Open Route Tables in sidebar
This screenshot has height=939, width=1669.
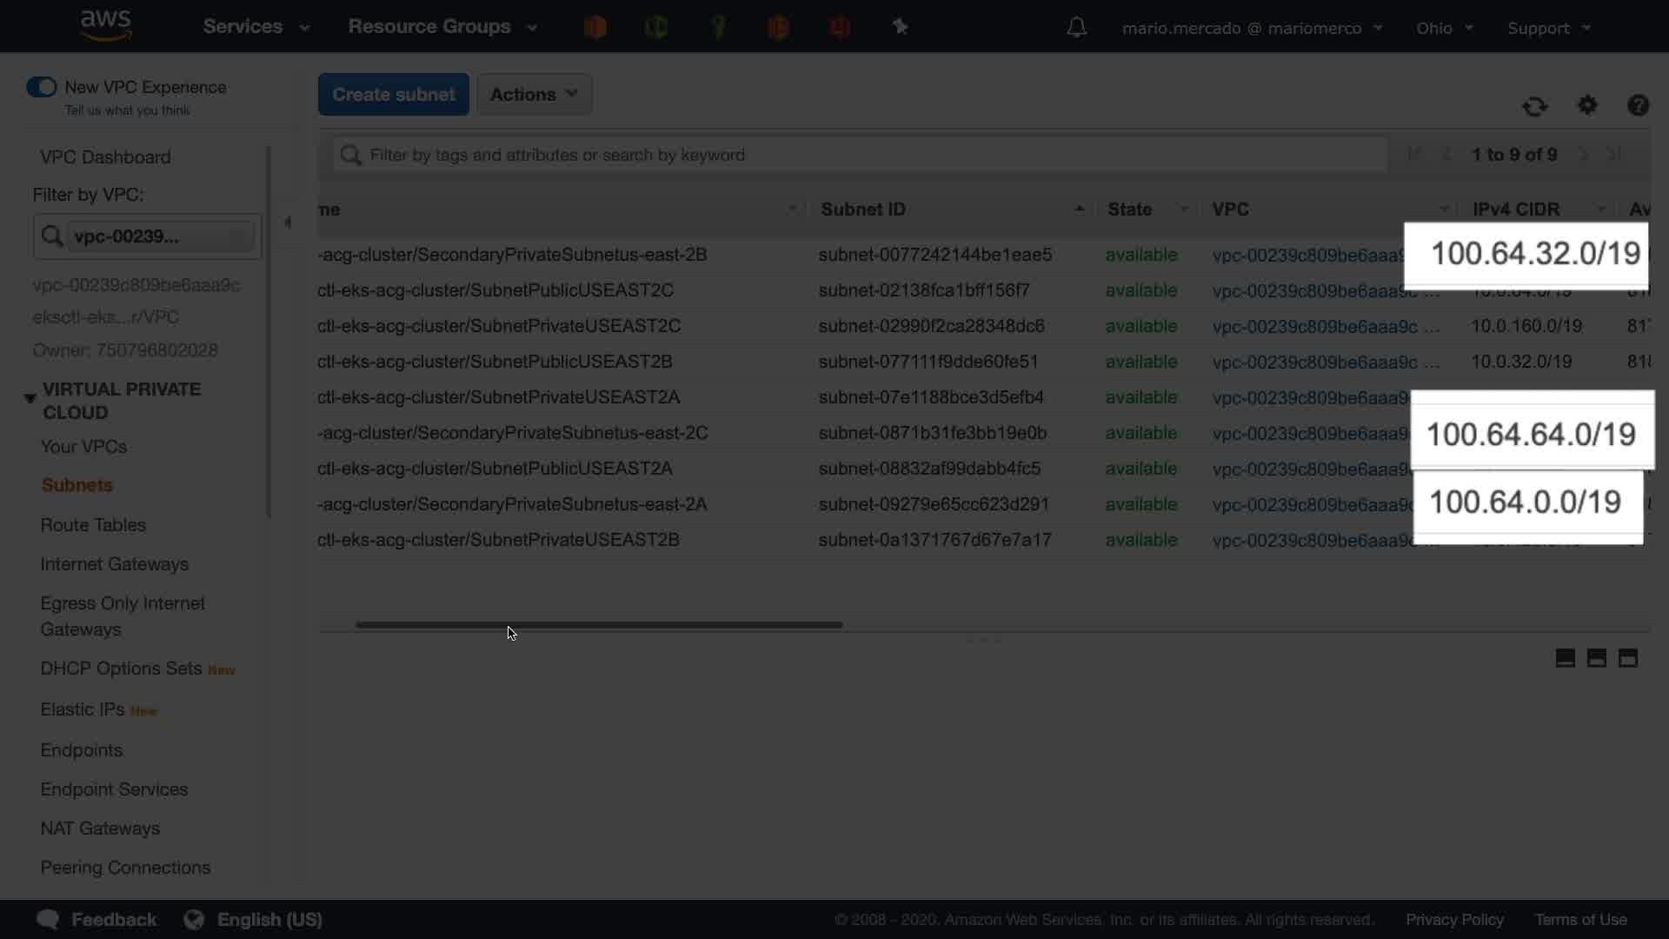[x=93, y=525]
